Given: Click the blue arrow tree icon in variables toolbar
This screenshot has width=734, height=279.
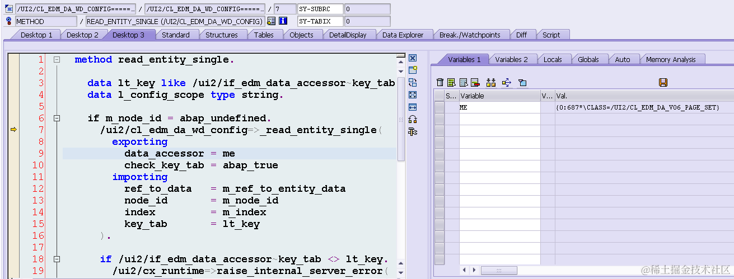Looking at the screenshot, I should pos(506,83).
